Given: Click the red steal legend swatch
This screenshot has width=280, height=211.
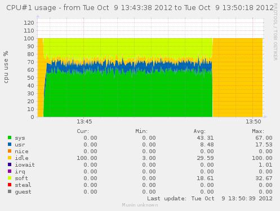Looking at the screenshot, I should (10, 185).
